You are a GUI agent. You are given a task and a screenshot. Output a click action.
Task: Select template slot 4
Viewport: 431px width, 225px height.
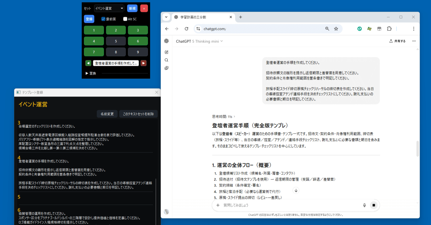pos(94,41)
